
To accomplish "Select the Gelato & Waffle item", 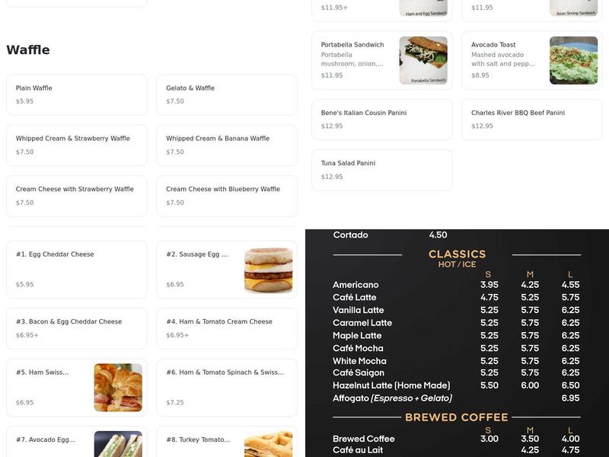I will (x=226, y=94).
